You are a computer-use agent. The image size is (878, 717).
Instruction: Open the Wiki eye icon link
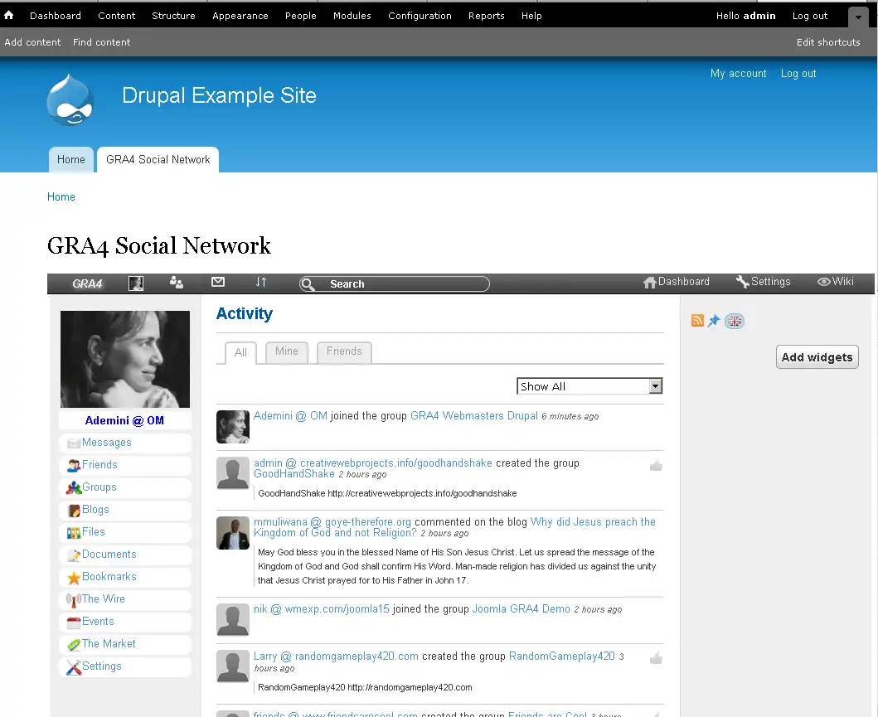[x=836, y=282]
